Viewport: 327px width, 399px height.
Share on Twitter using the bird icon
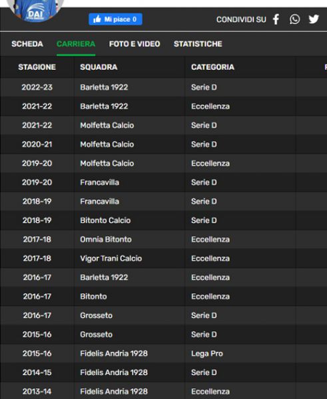point(314,19)
